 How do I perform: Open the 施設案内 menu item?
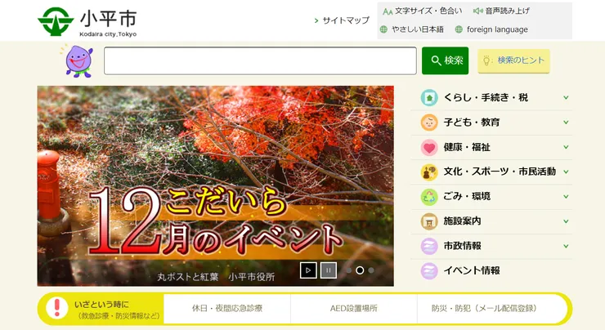(x=462, y=221)
